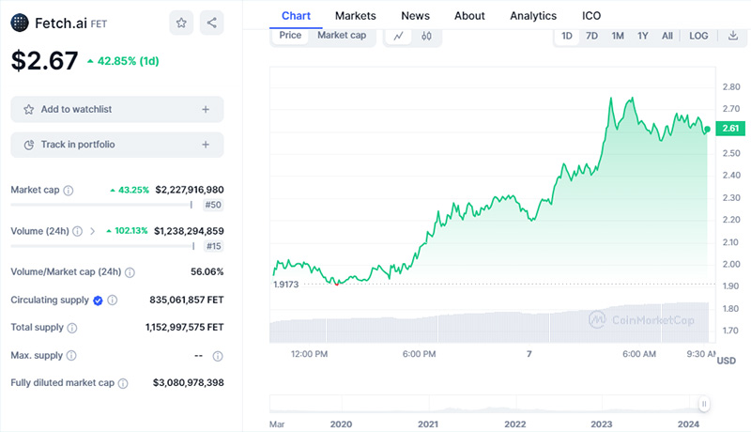Go to the Analytics tab
751x432 pixels.
(533, 16)
